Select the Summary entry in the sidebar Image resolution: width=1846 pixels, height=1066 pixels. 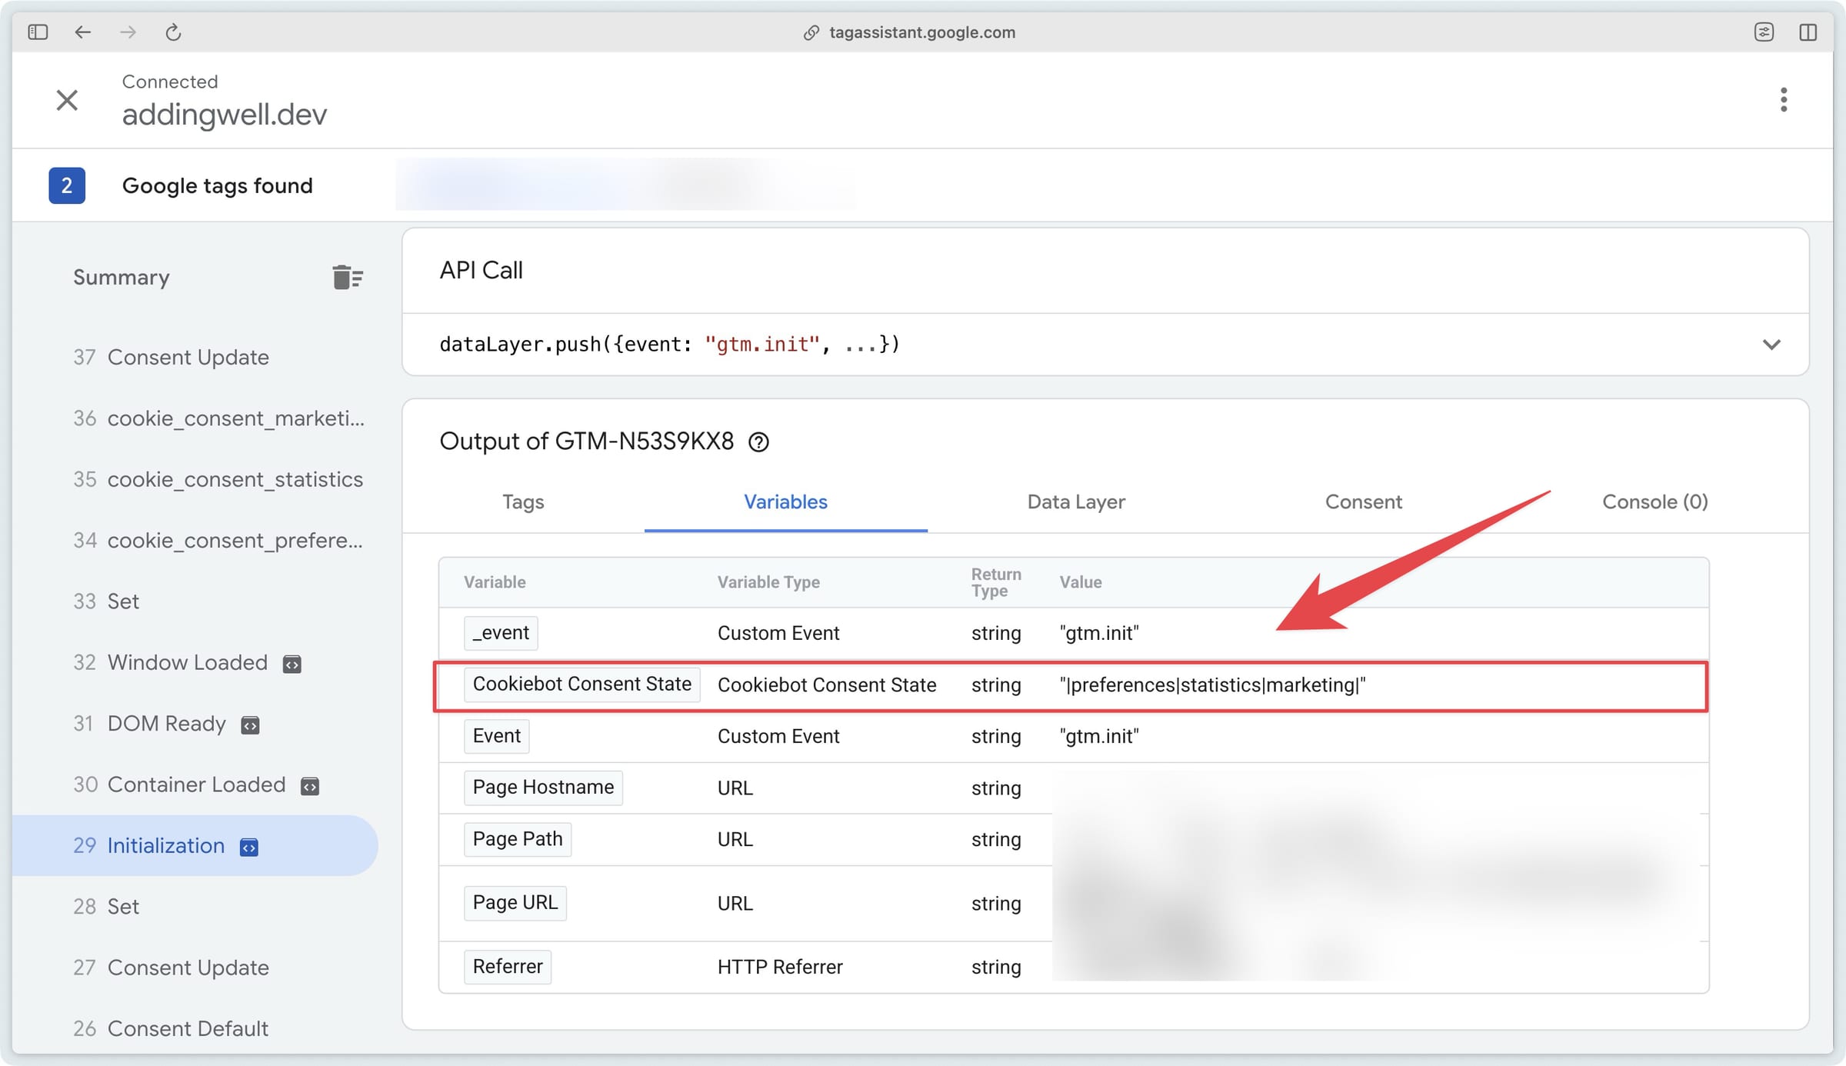coord(122,277)
